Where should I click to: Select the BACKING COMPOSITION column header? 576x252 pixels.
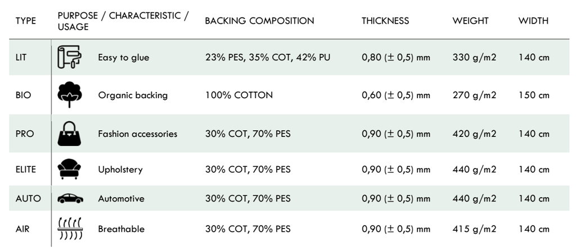click(259, 21)
